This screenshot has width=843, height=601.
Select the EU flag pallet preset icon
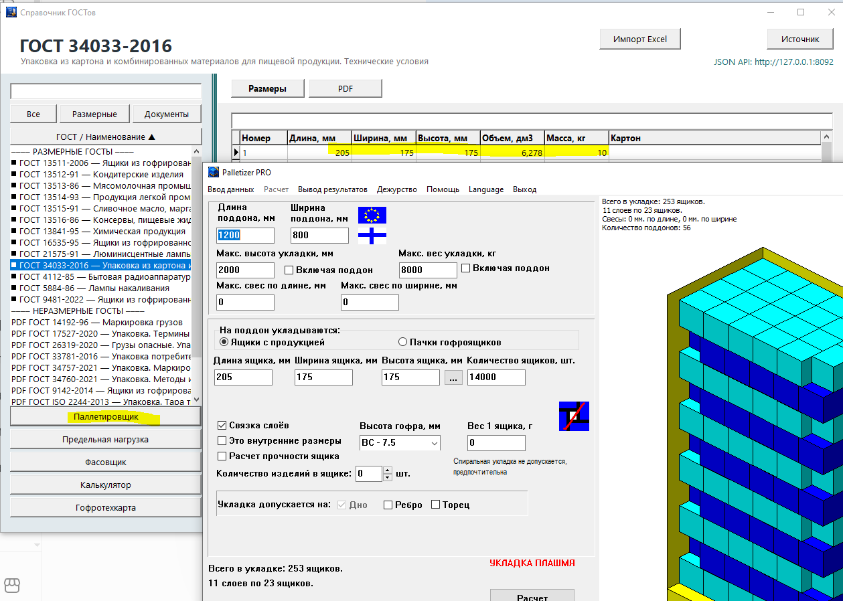point(372,215)
